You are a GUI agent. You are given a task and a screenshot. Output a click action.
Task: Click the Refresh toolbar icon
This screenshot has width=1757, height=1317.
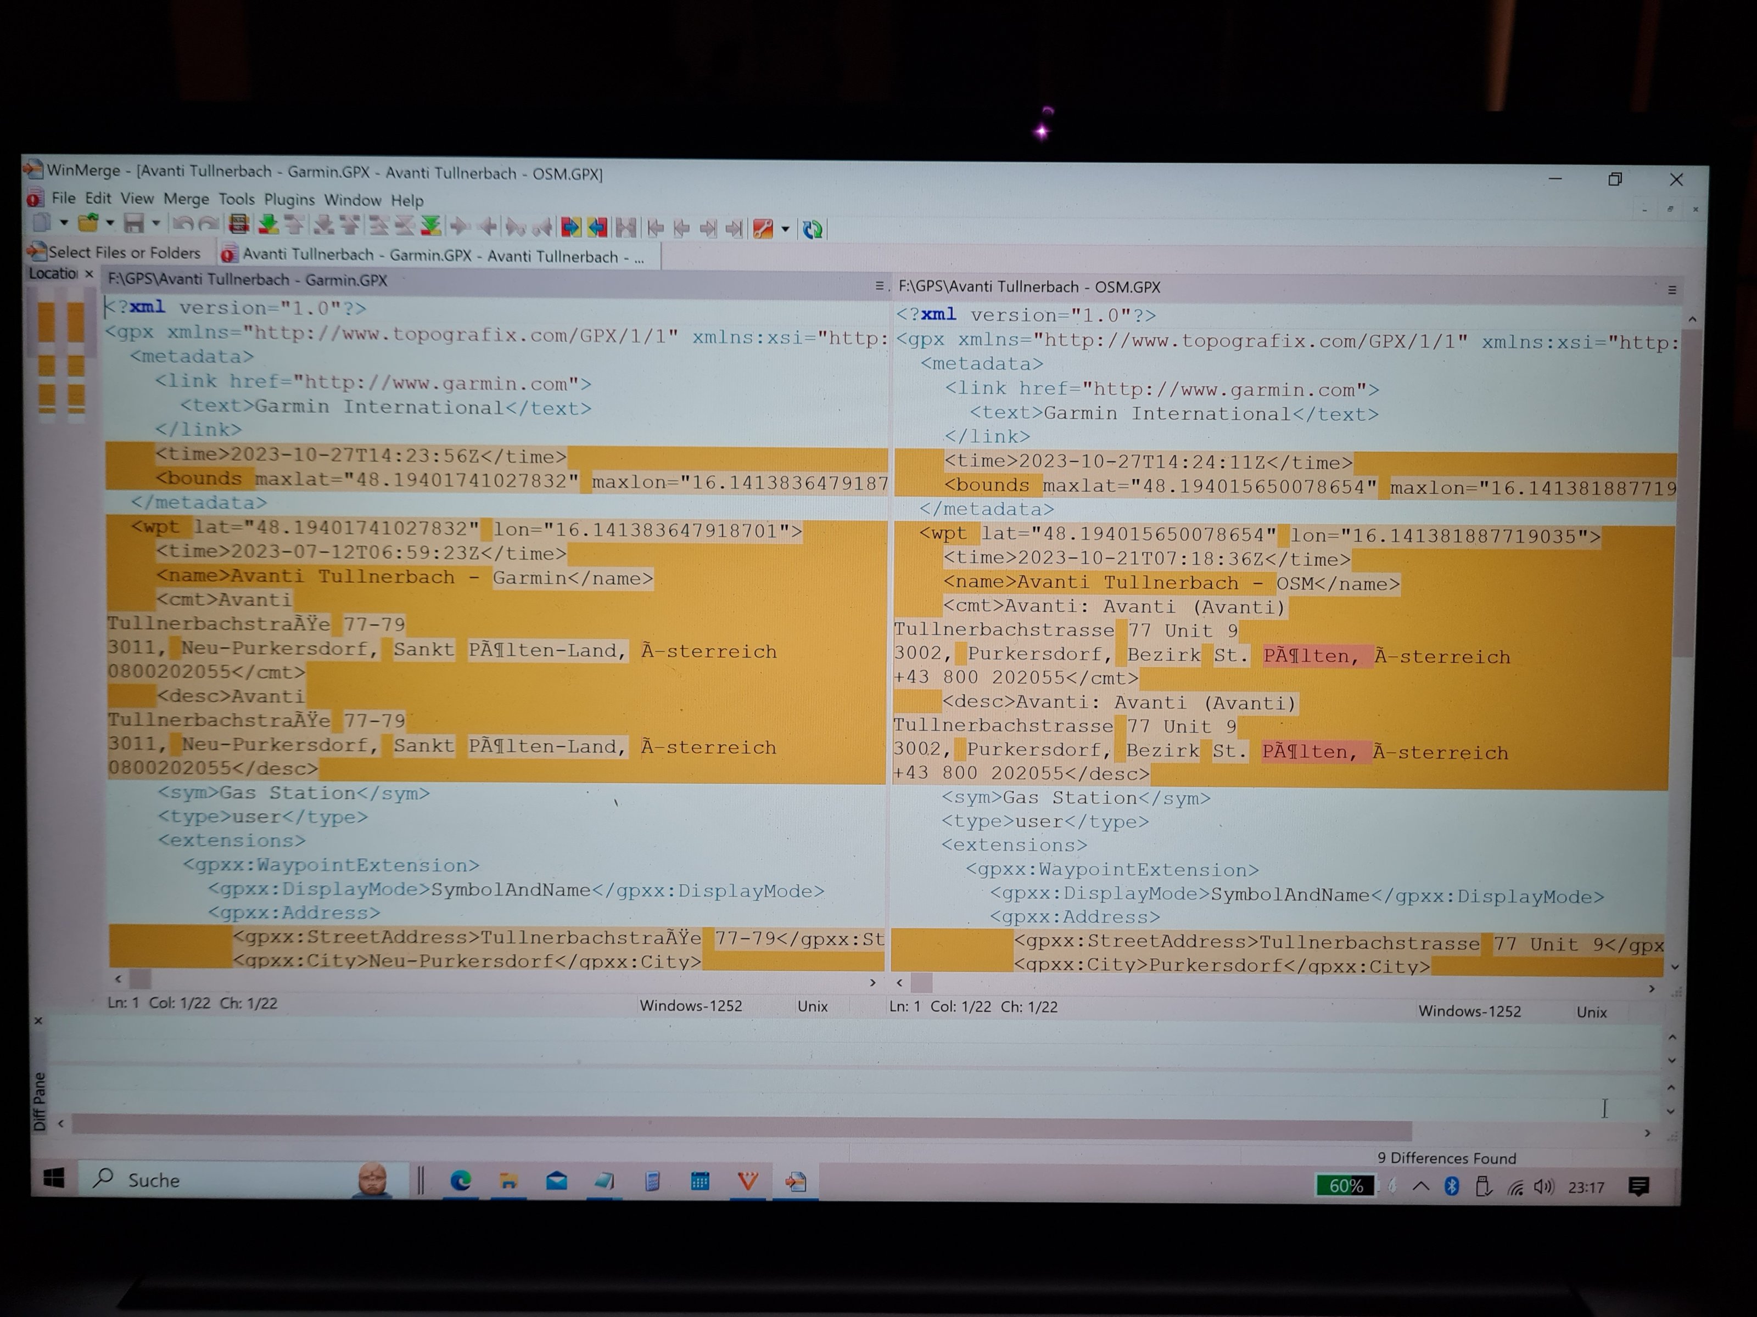813,230
